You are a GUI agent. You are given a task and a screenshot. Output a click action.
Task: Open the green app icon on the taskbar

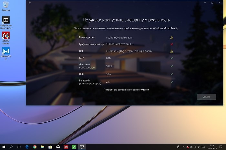click(74, 147)
